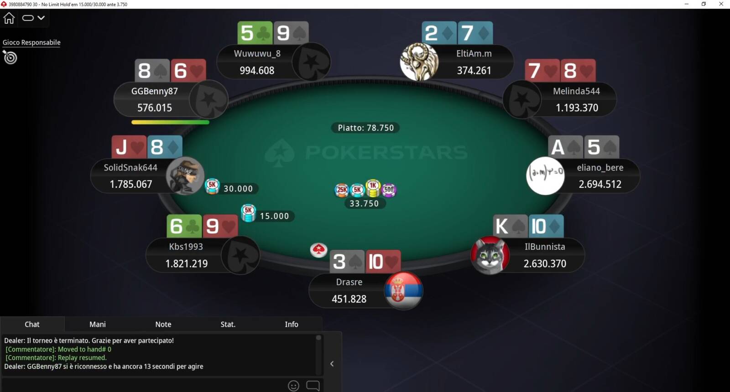This screenshot has width=730, height=392.
Task: Open the Info tab
Action: pos(292,324)
